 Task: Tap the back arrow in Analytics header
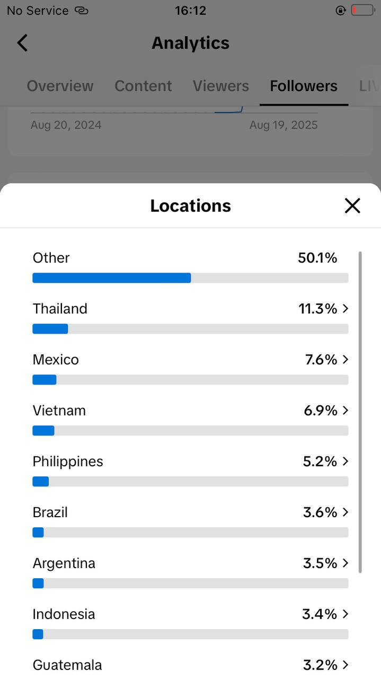pos(22,43)
